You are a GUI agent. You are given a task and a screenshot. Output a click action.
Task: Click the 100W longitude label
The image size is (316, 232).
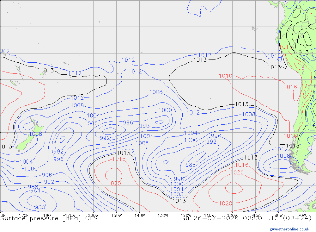pyautogui.click(x=232, y=216)
